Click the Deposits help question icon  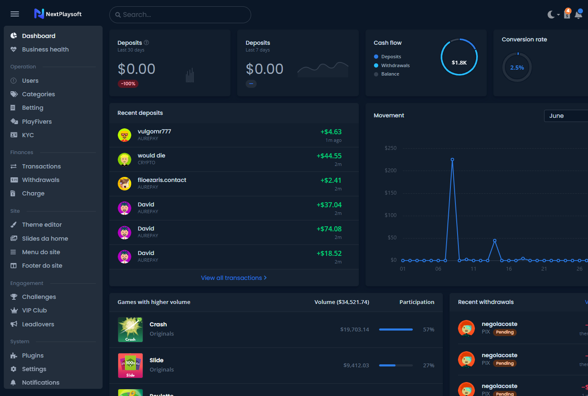click(x=146, y=43)
